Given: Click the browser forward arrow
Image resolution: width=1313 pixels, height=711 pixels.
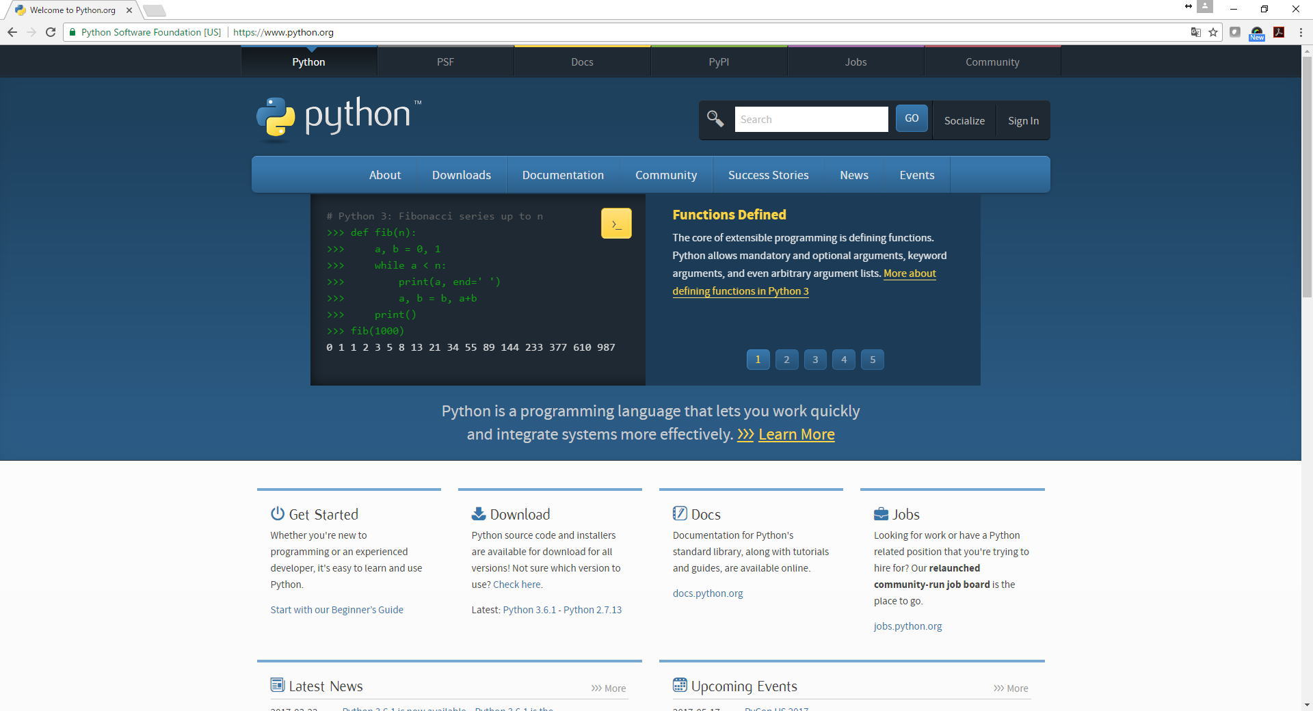Looking at the screenshot, I should tap(31, 32).
